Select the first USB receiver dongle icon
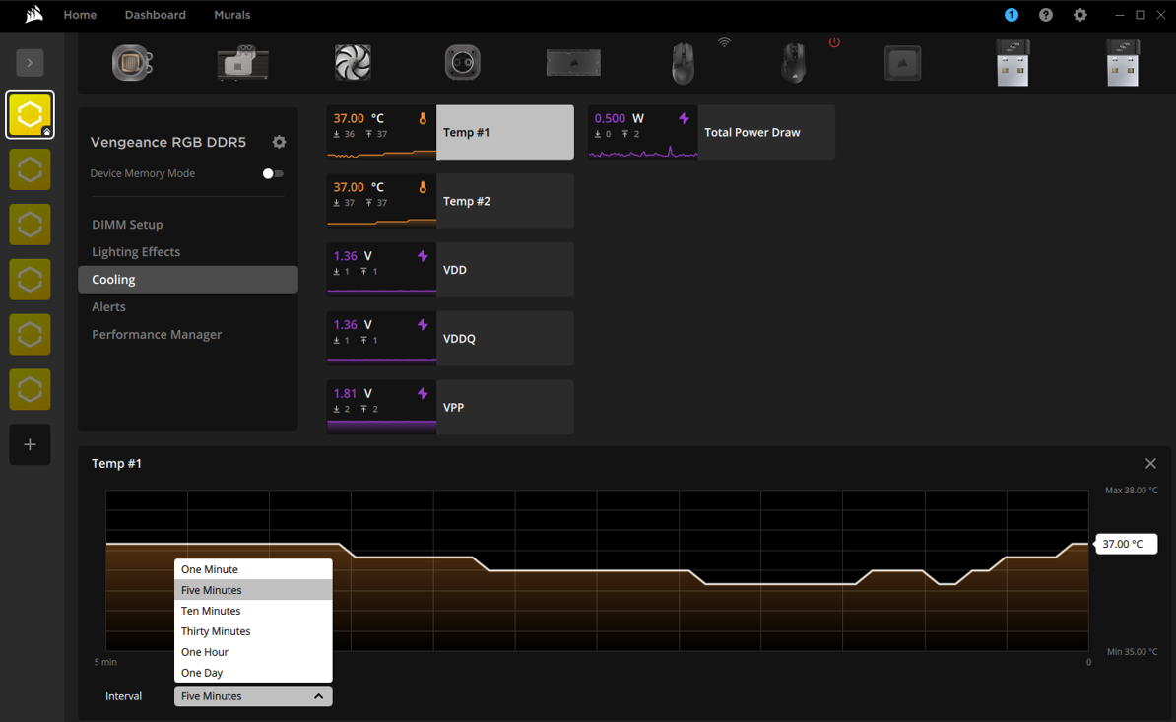Viewport: 1176px width, 722px height. pyautogui.click(x=1013, y=63)
